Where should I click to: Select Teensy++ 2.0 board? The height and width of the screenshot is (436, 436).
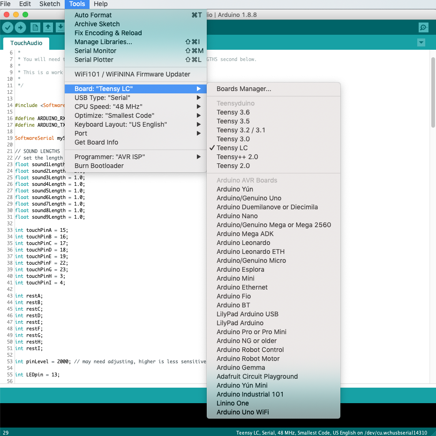274,157
